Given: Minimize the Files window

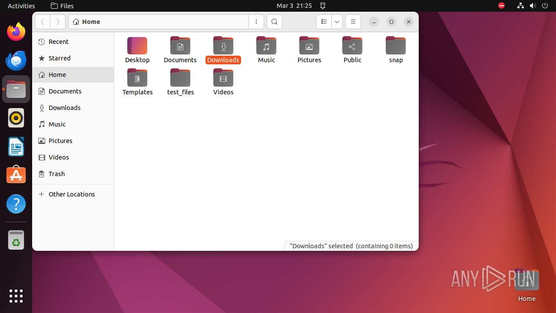Looking at the screenshot, I should point(374,22).
